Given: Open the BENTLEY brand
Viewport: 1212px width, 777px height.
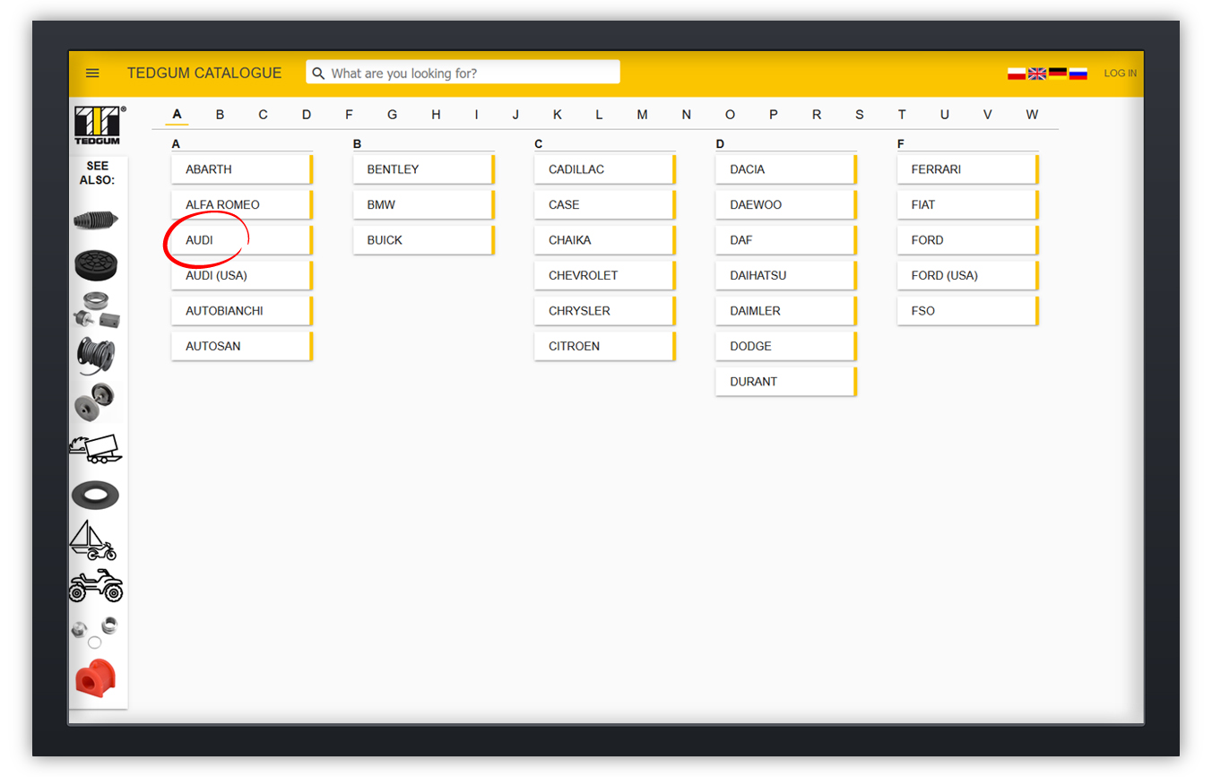Looking at the screenshot, I should (424, 169).
